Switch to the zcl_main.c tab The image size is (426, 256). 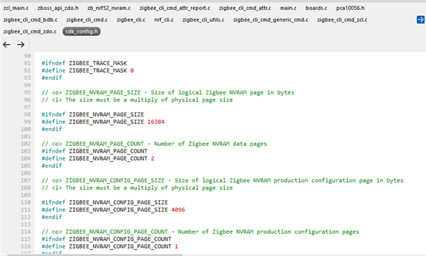[x=16, y=8]
